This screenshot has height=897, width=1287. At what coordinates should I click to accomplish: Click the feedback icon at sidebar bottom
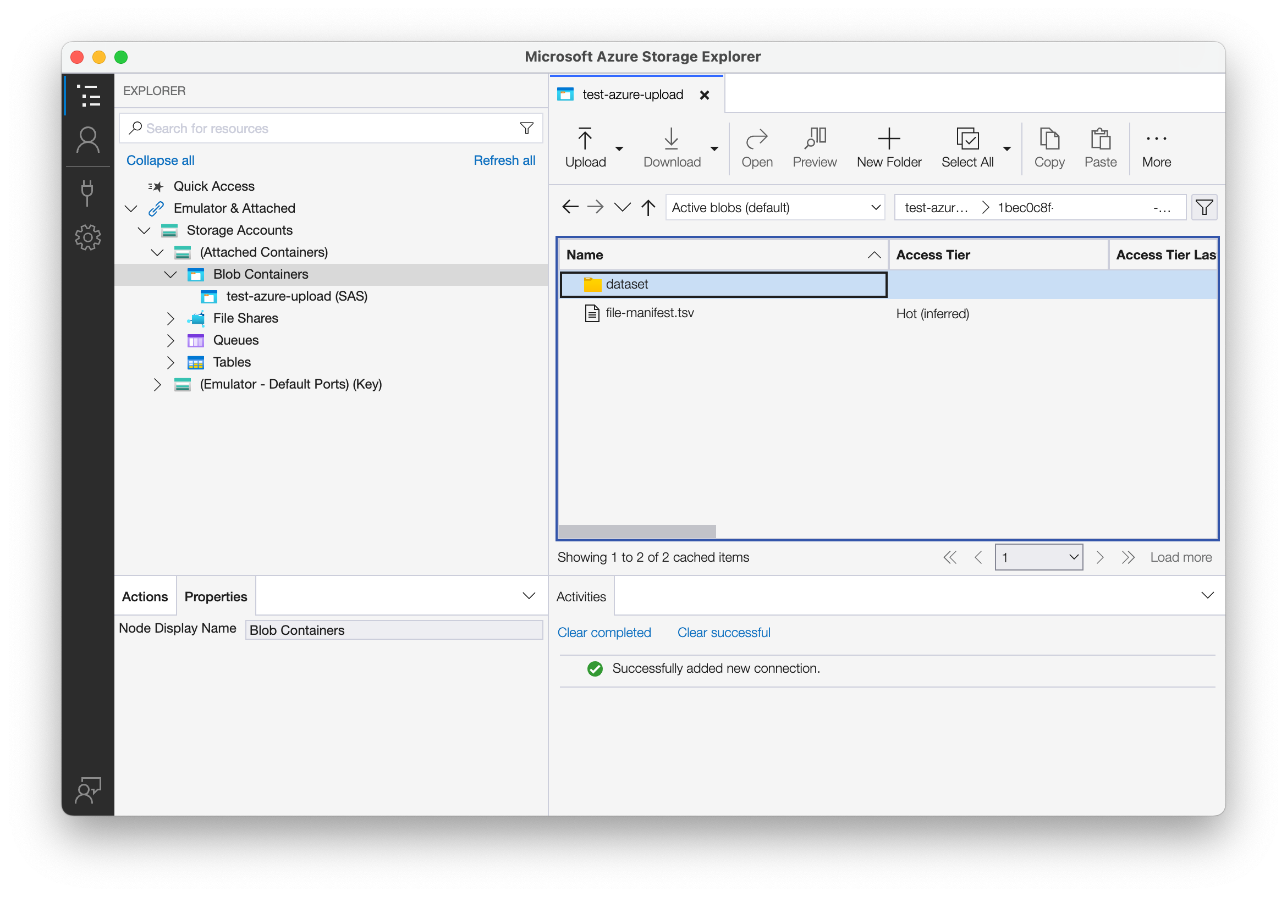coord(87,790)
